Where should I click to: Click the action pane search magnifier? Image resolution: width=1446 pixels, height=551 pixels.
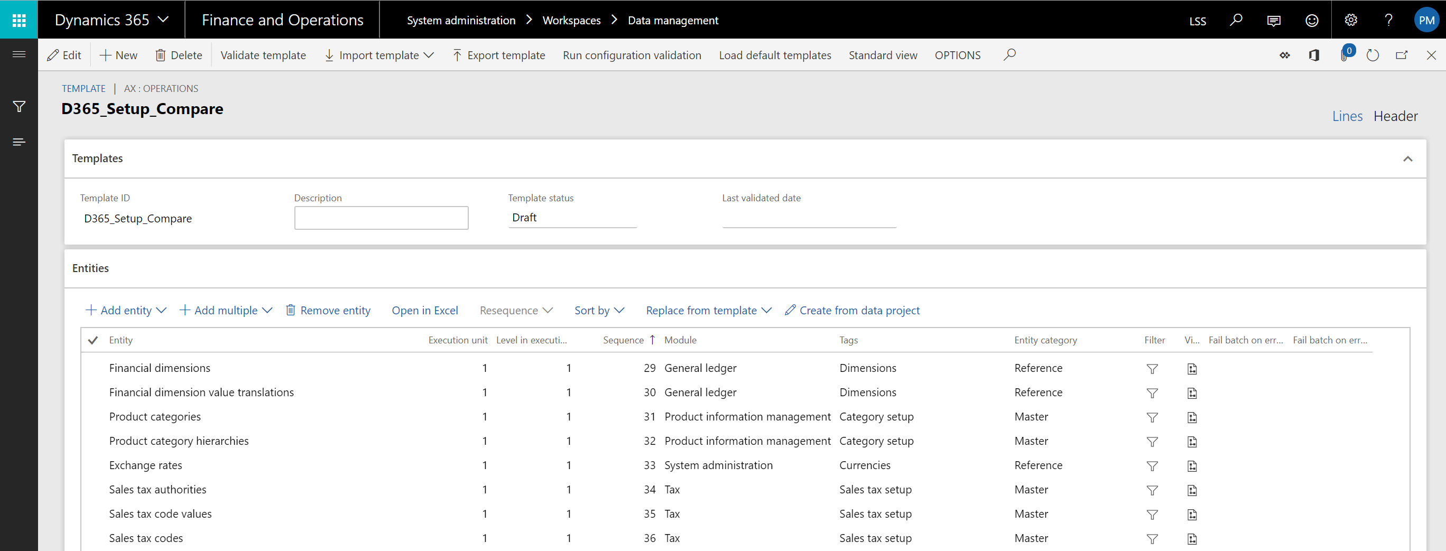point(1009,54)
